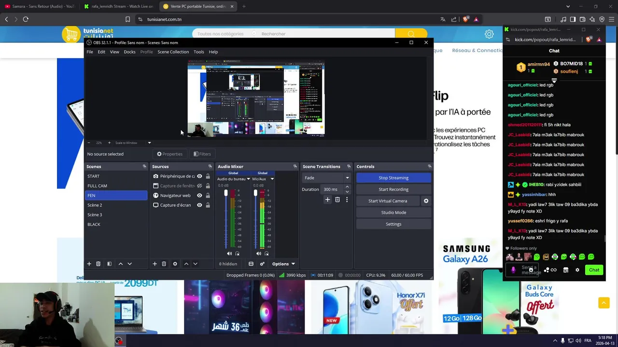
Task: Open OBS Edit menu
Action: point(101,52)
